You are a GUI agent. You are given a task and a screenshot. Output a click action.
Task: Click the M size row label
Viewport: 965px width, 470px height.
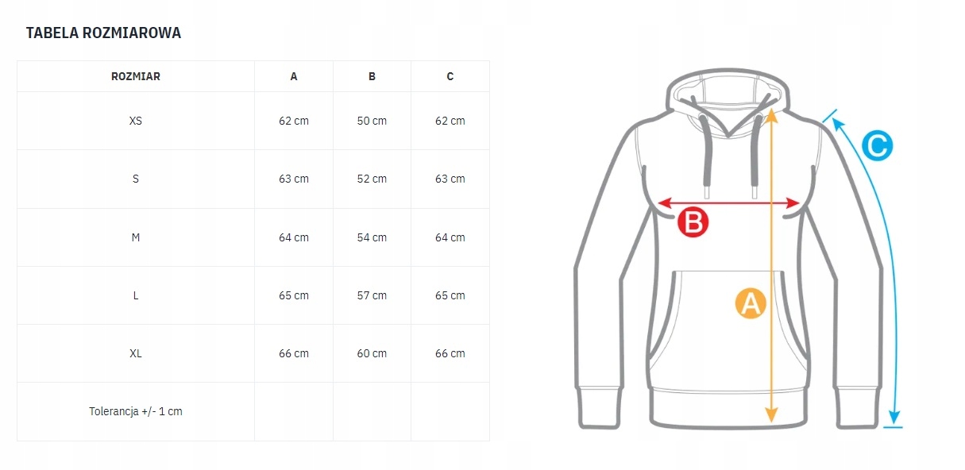136,237
